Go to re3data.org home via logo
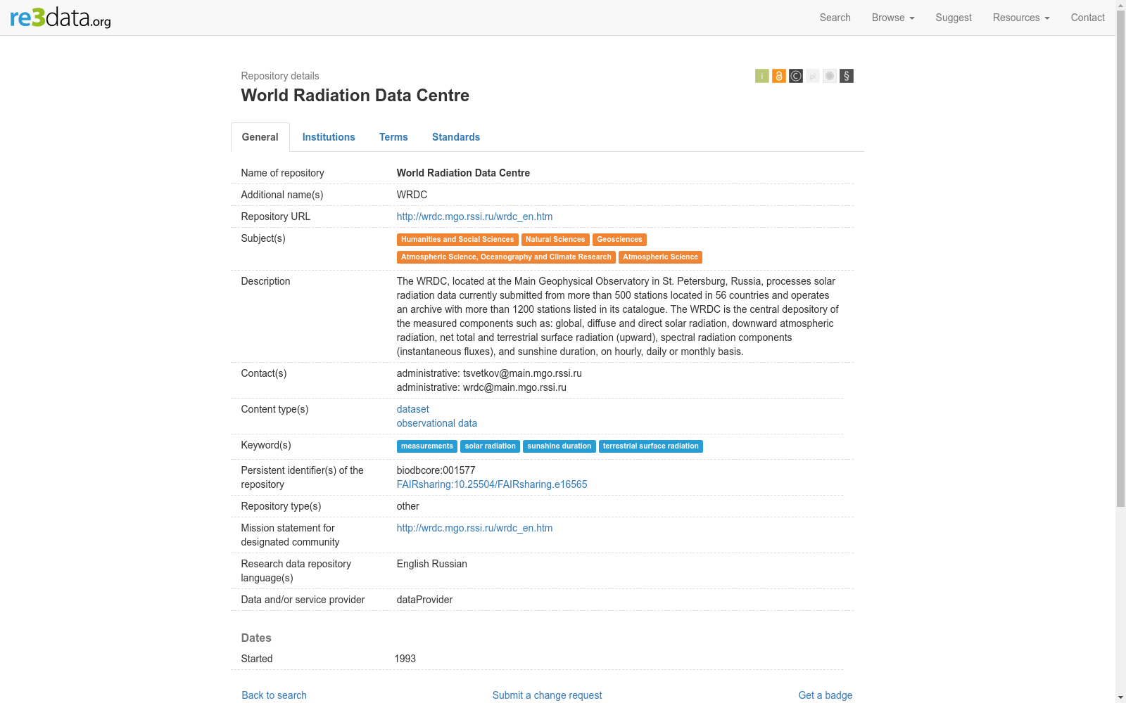The height and width of the screenshot is (703, 1126). tap(61, 18)
